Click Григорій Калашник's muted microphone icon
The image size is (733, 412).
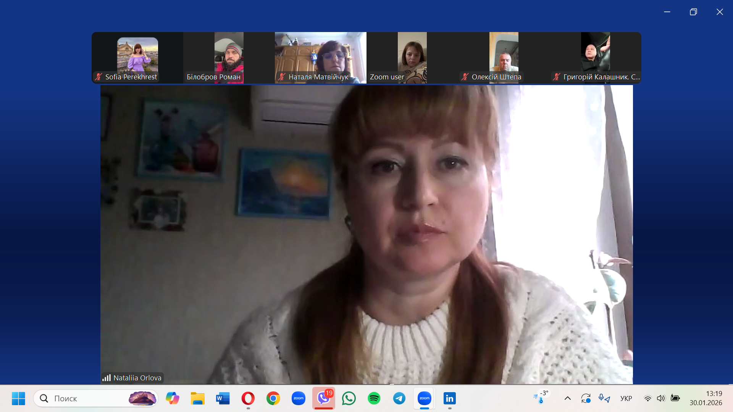click(556, 77)
